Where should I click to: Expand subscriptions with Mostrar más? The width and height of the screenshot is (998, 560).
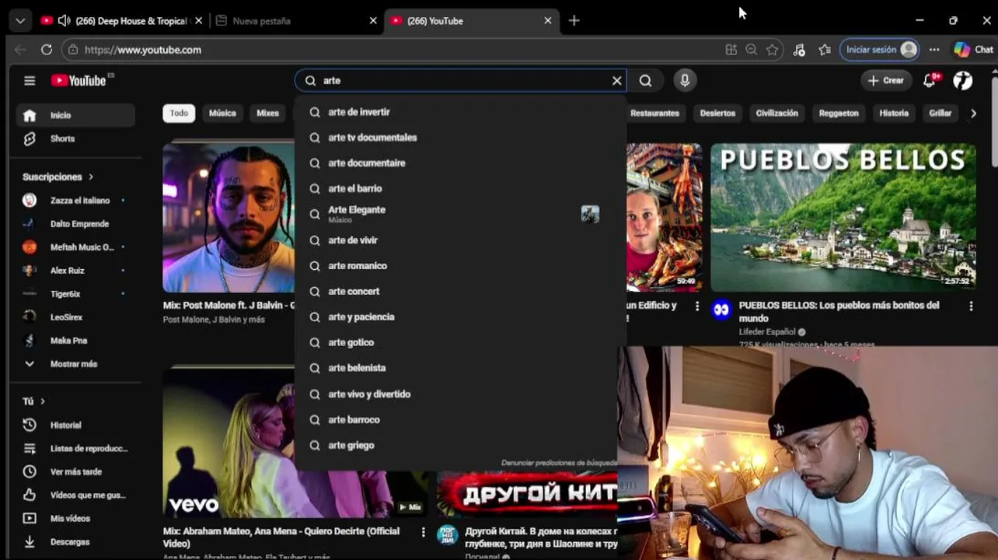pos(75,364)
